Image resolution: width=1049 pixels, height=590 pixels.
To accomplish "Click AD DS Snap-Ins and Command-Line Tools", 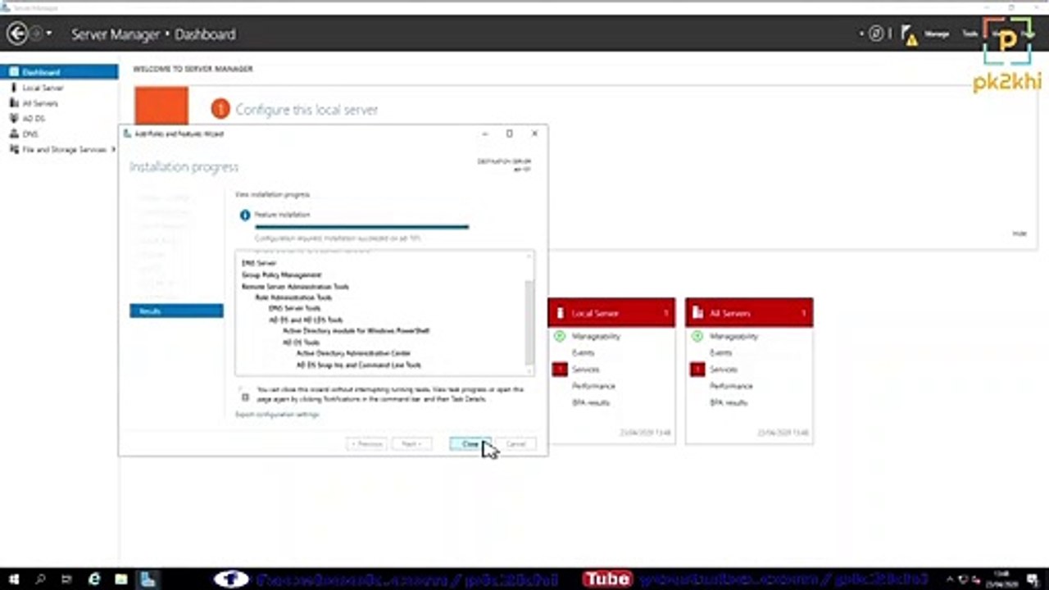I will pos(358,365).
